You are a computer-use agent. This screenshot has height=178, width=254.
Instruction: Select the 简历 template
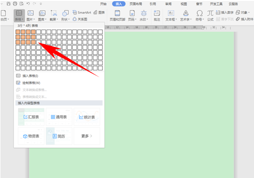point(59,136)
